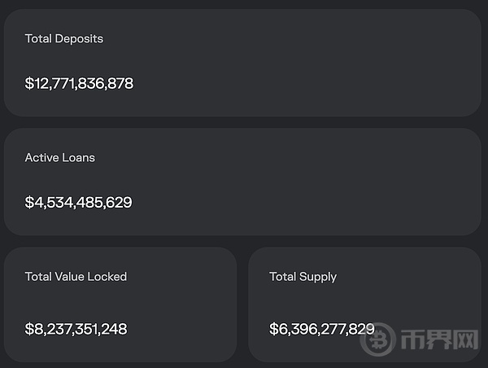This screenshot has height=368, width=488.
Task: Click the dollar sign in Total Deposits value
Action: pyautogui.click(x=29, y=84)
